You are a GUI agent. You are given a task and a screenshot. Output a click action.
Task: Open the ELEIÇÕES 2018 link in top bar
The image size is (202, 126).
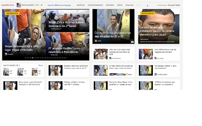point(8,5)
